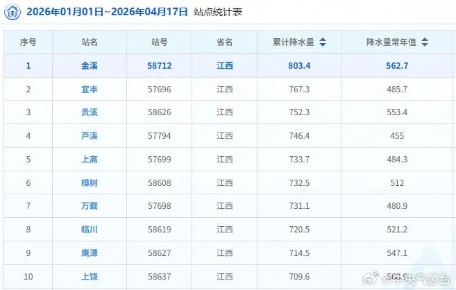Click the 序号 column header
The width and height of the screenshot is (456, 290).
pos(28,42)
